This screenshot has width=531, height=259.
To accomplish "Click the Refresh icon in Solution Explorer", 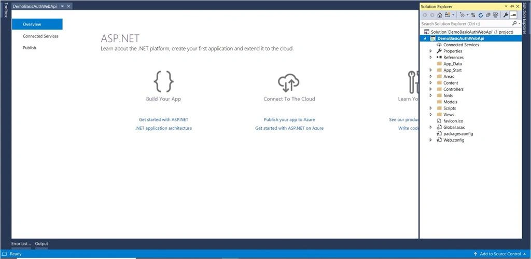I will (481, 15).
